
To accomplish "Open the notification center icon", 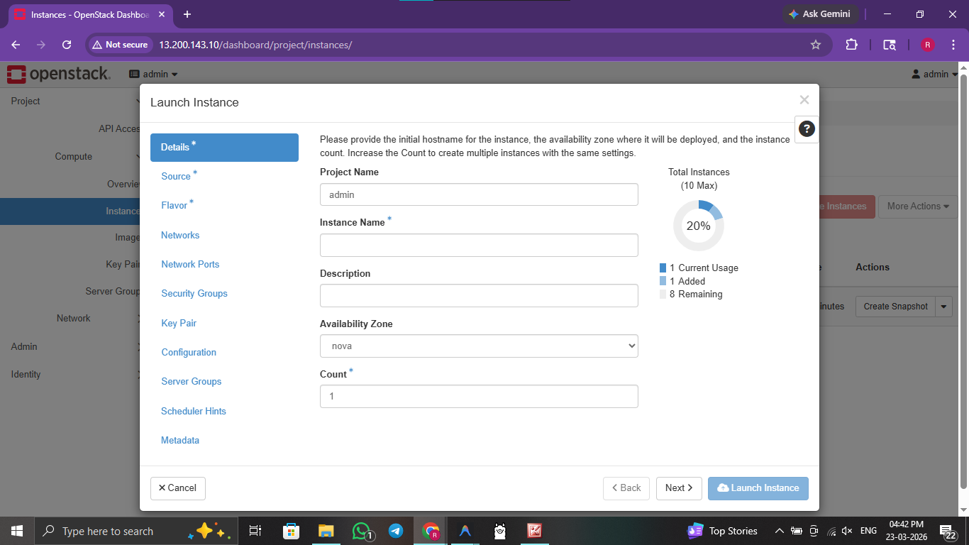I will click(x=948, y=531).
